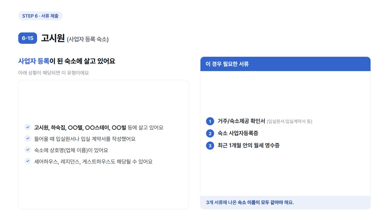Click the checkmark icon beside 셰어하우스, 레지던스
This screenshot has height=219, width=389.
point(28,161)
